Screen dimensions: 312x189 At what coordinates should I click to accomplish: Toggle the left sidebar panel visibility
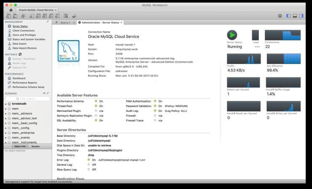tap(288, 16)
